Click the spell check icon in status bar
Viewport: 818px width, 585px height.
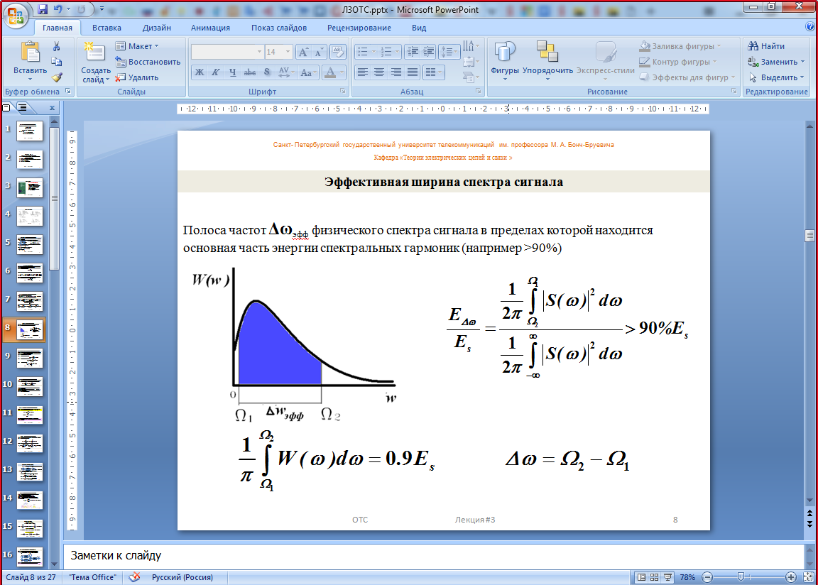click(134, 577)
